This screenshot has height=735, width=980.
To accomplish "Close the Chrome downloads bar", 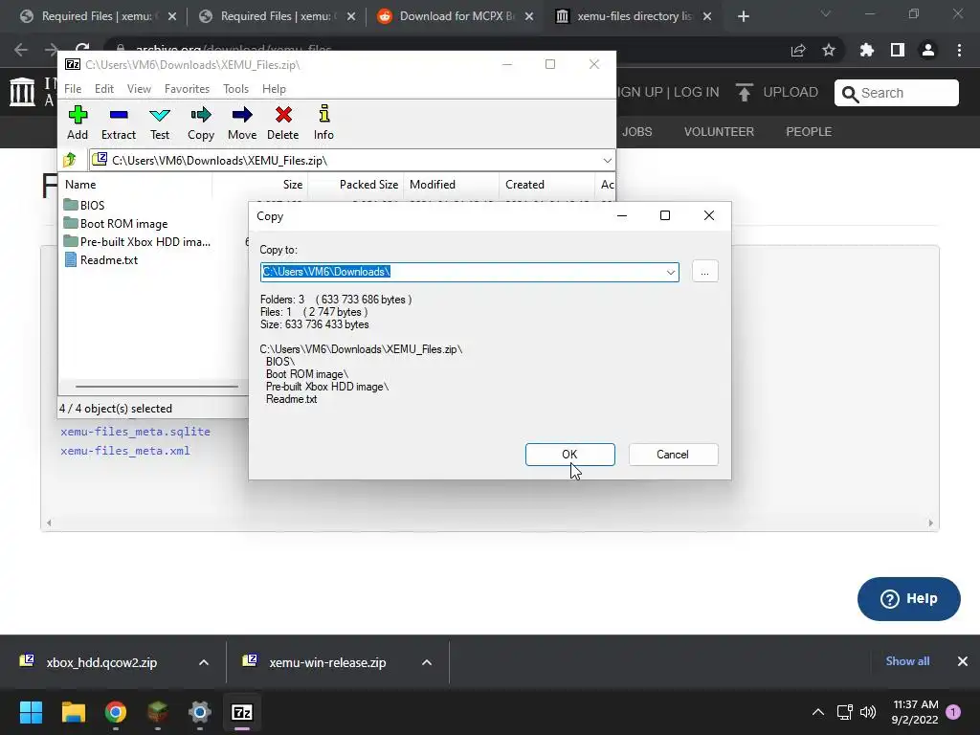I will tap(963, 661).
